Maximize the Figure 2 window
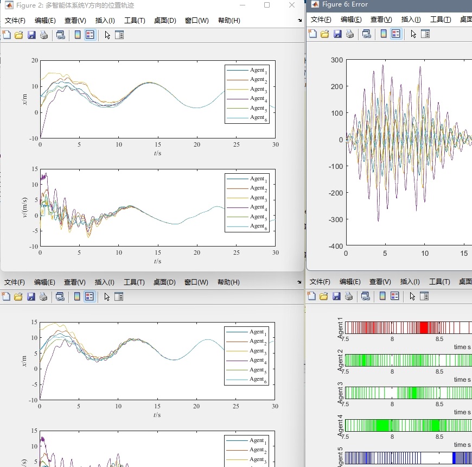 pos(267,5)
